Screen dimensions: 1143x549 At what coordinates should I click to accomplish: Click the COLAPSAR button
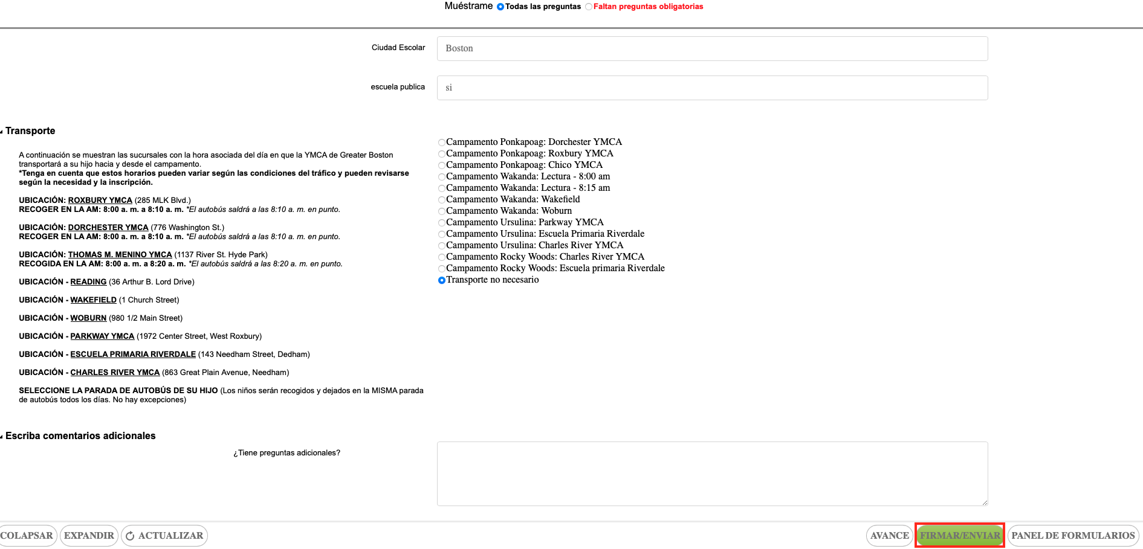pyautogui.click(x=27, y=536)
